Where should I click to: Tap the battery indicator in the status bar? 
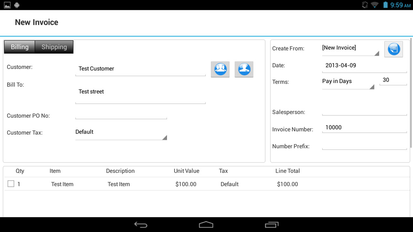pos(386,5)
